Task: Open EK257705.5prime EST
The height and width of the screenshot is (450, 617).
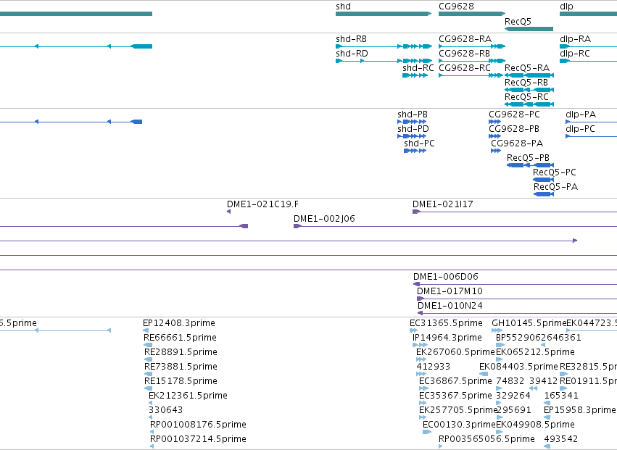Action: click(x=458, y=411)
